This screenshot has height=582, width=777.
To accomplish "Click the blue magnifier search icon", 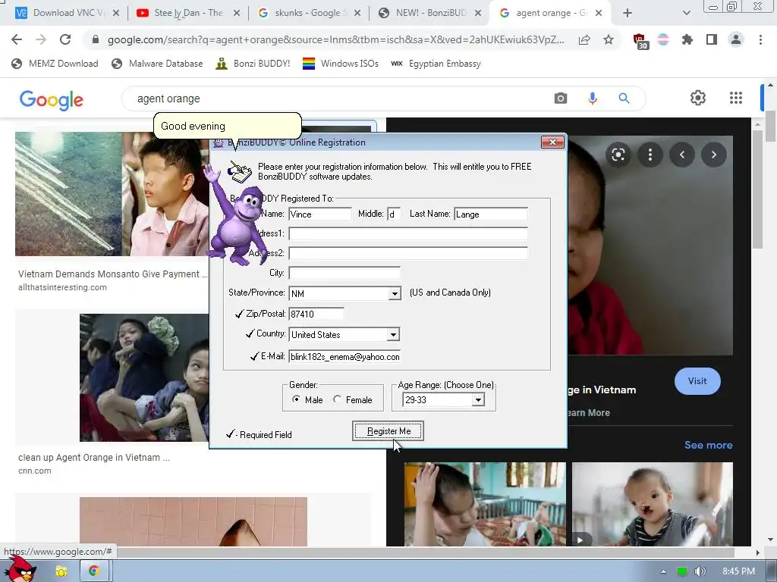I will click(x=624, y=99).
